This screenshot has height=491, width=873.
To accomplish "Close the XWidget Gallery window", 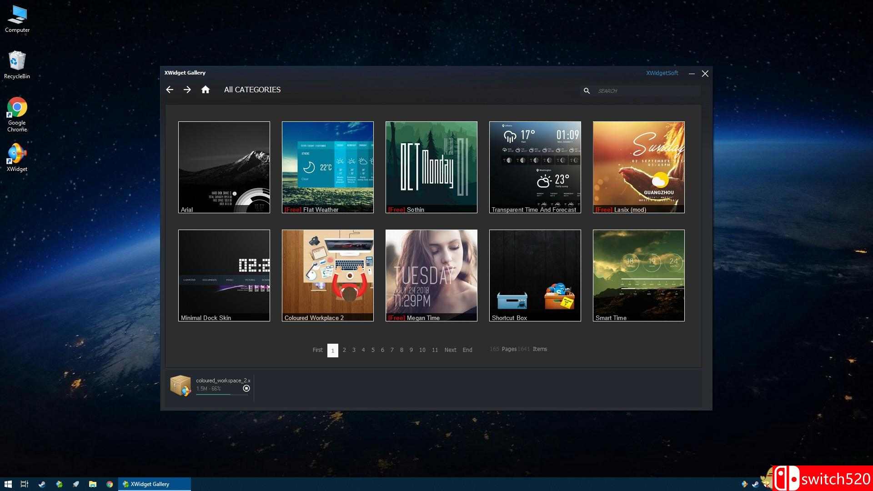I will pos(705,73).
